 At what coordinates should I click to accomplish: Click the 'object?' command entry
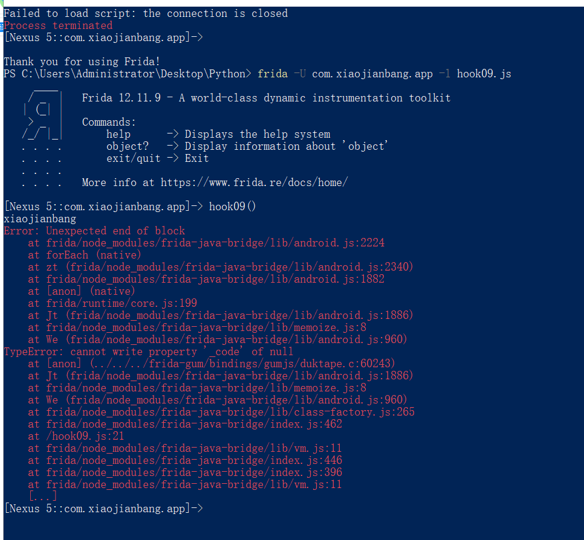(x=128, y=146)
